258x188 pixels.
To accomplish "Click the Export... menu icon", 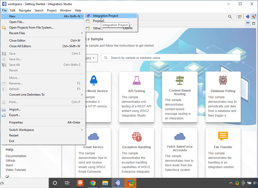I will pos(4,115).
